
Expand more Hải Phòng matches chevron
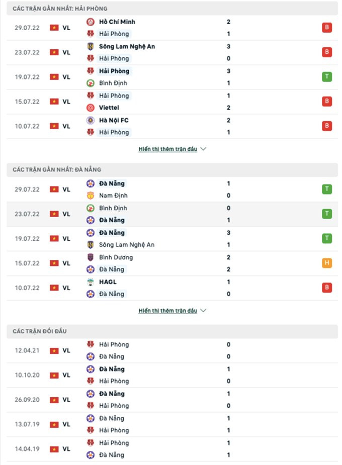[203, 149]
